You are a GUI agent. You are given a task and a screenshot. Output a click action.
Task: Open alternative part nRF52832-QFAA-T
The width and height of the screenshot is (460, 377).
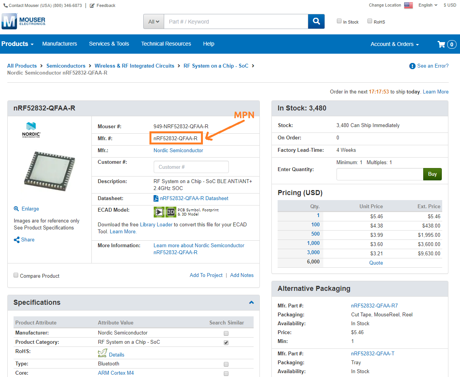(x=372, y=354)
